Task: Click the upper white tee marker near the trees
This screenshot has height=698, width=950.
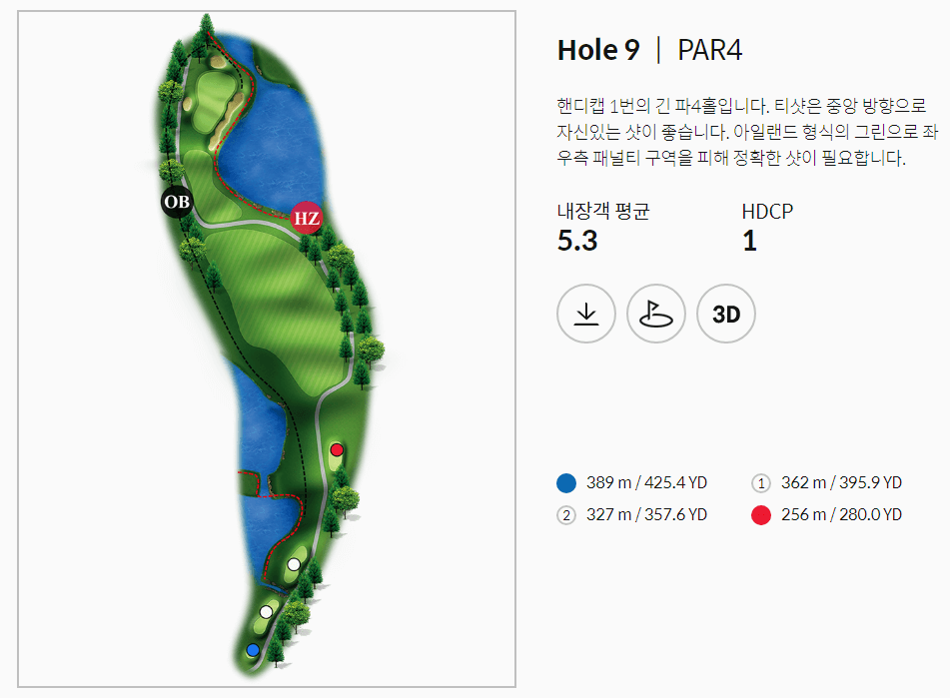Action: pyautogui.click(x=292, y=565)
